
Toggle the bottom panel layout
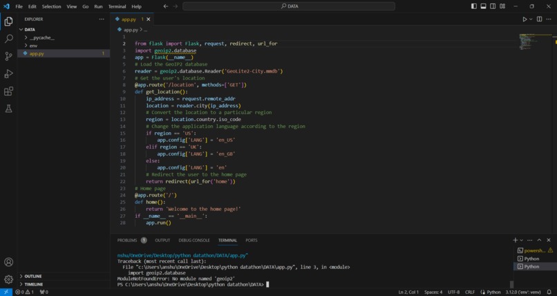pos(483,6)
